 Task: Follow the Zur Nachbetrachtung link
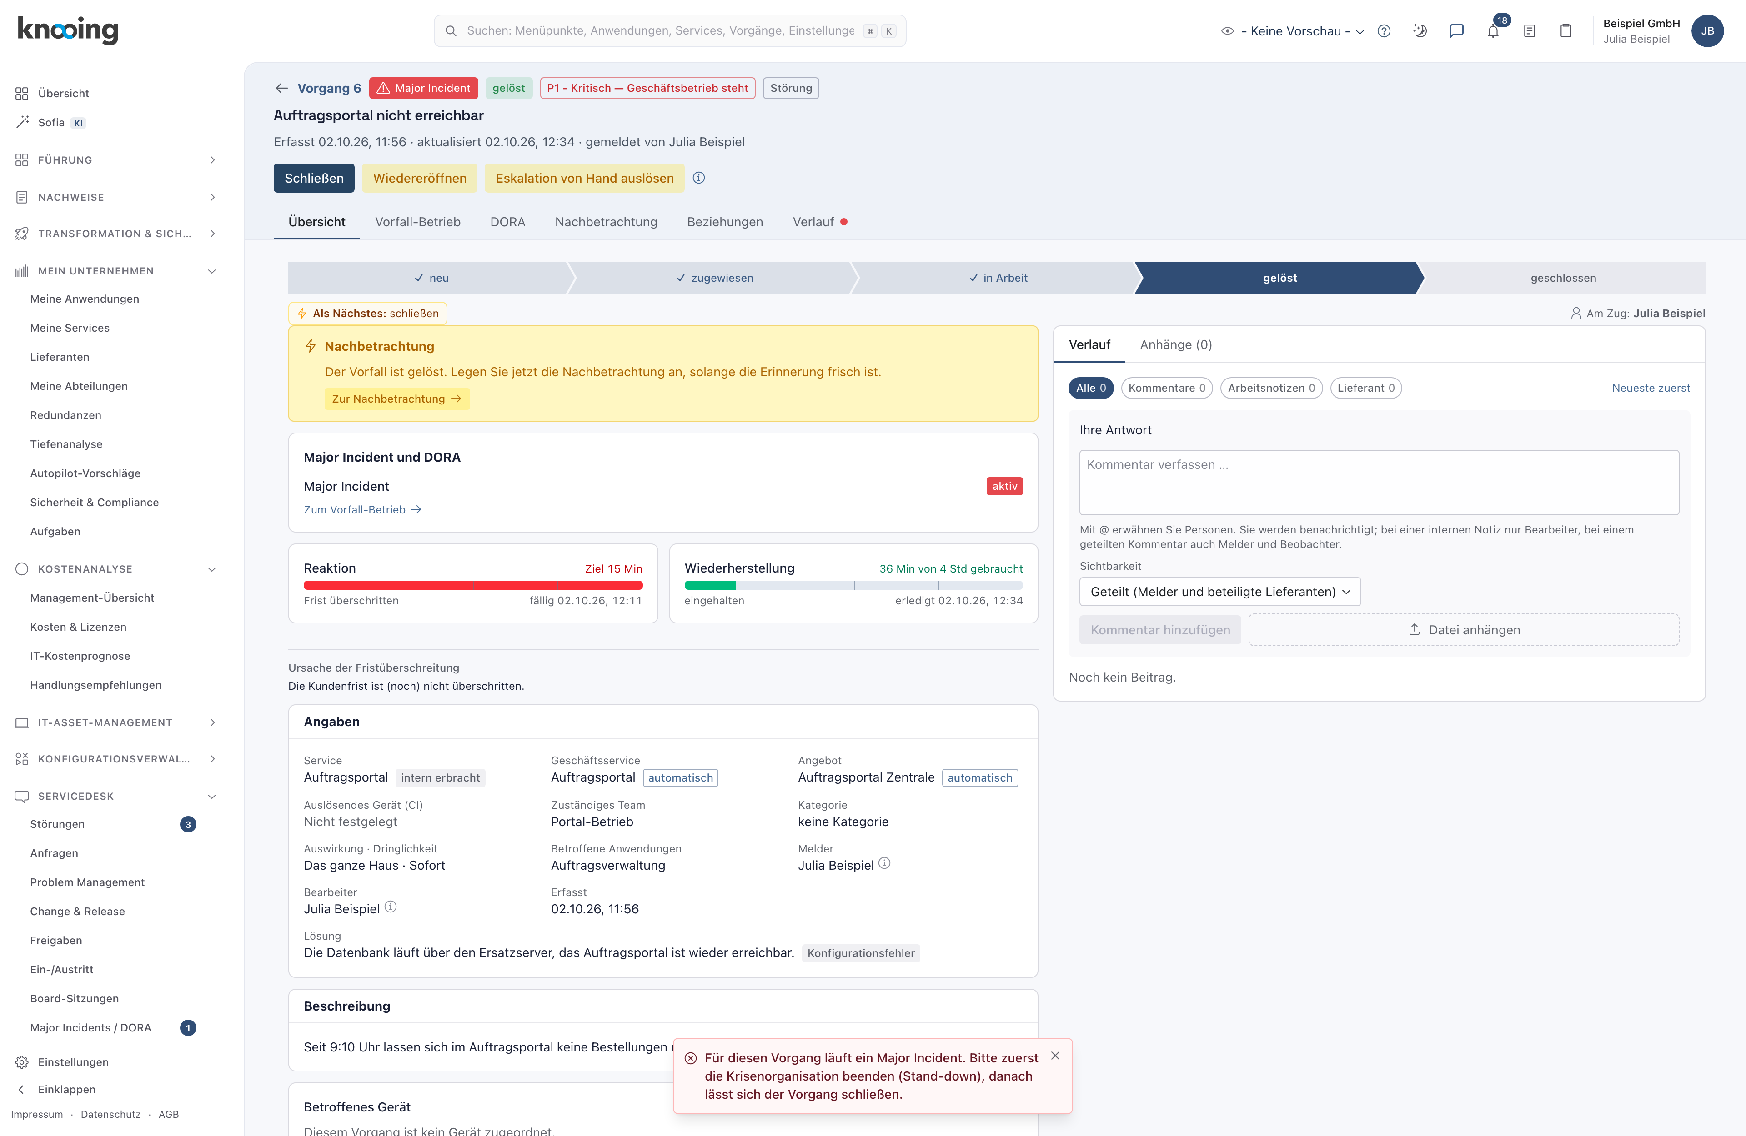pos(397,399)
